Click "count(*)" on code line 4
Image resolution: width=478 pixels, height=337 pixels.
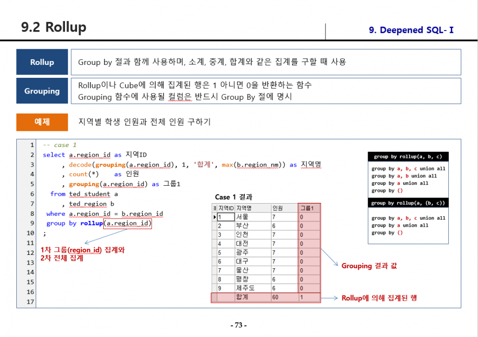pyautogui.click(x=84, y=174)
